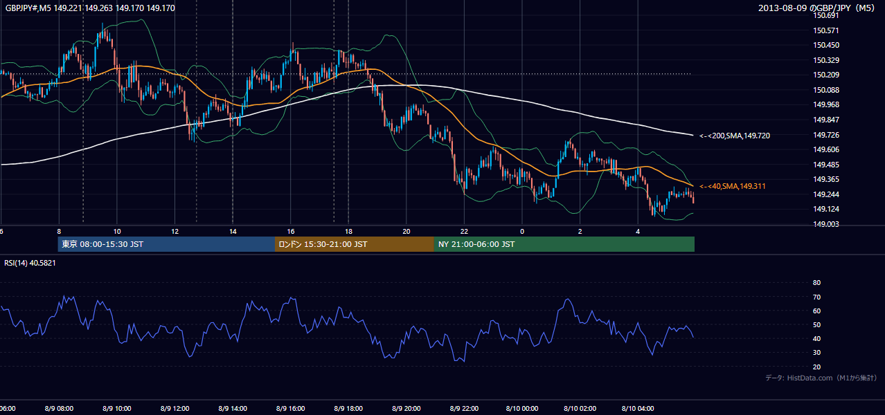Click hour label 22 on the chart time axis
Screen dimensions: 885x415
(464, 231)
